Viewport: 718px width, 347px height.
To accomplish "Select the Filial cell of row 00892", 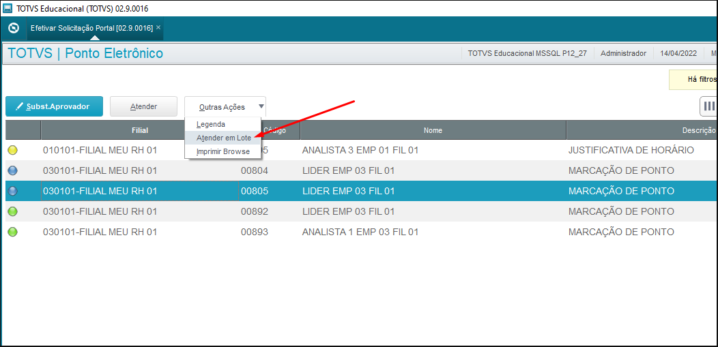I will [x=140, y=211].
